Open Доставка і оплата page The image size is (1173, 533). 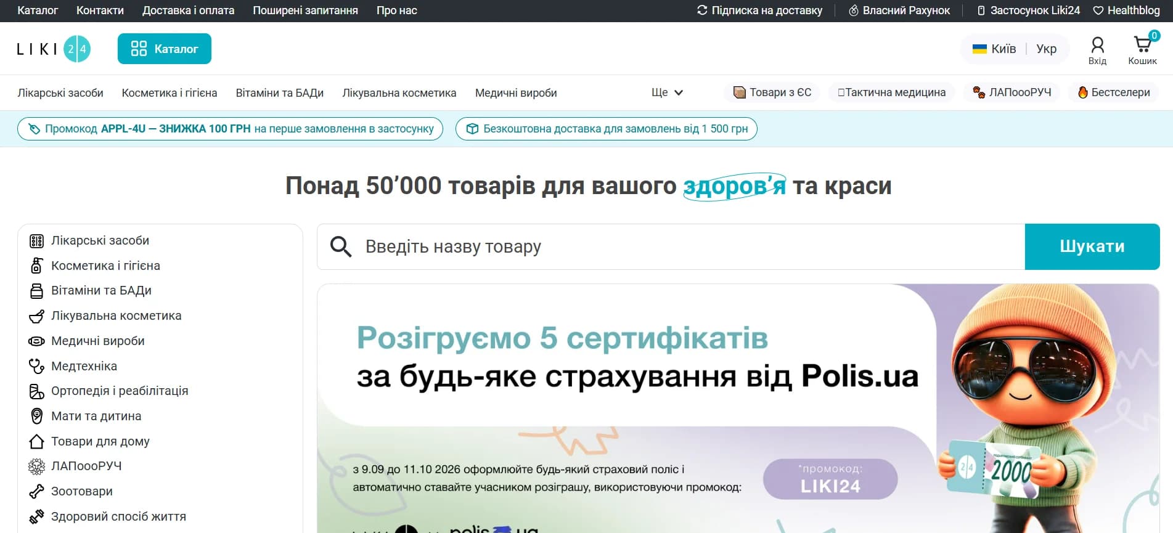point(188,10)
